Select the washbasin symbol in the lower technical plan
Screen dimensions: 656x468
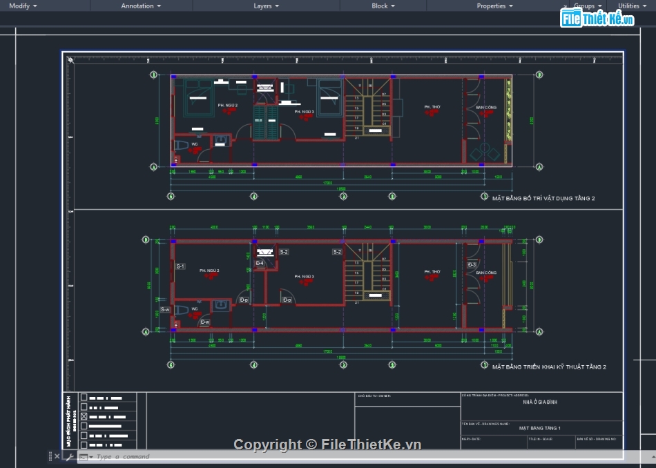pyautogui.click(x=221, y=304)
